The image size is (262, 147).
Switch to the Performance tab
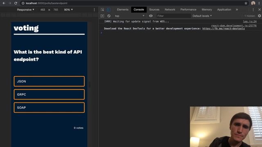click(188, 9)
